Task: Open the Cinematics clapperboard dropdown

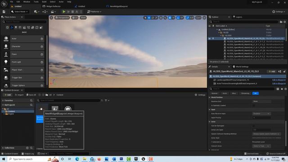Action: (53, 12)
